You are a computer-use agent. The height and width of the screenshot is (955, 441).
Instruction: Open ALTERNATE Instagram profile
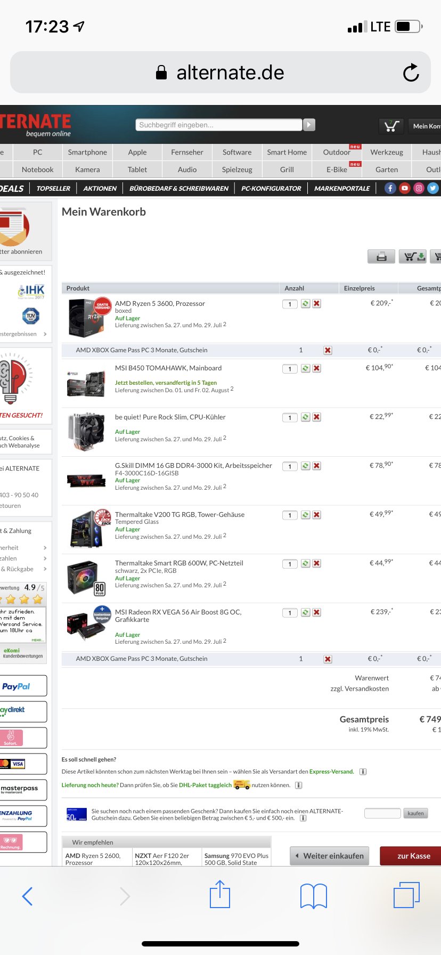[419, 188]
